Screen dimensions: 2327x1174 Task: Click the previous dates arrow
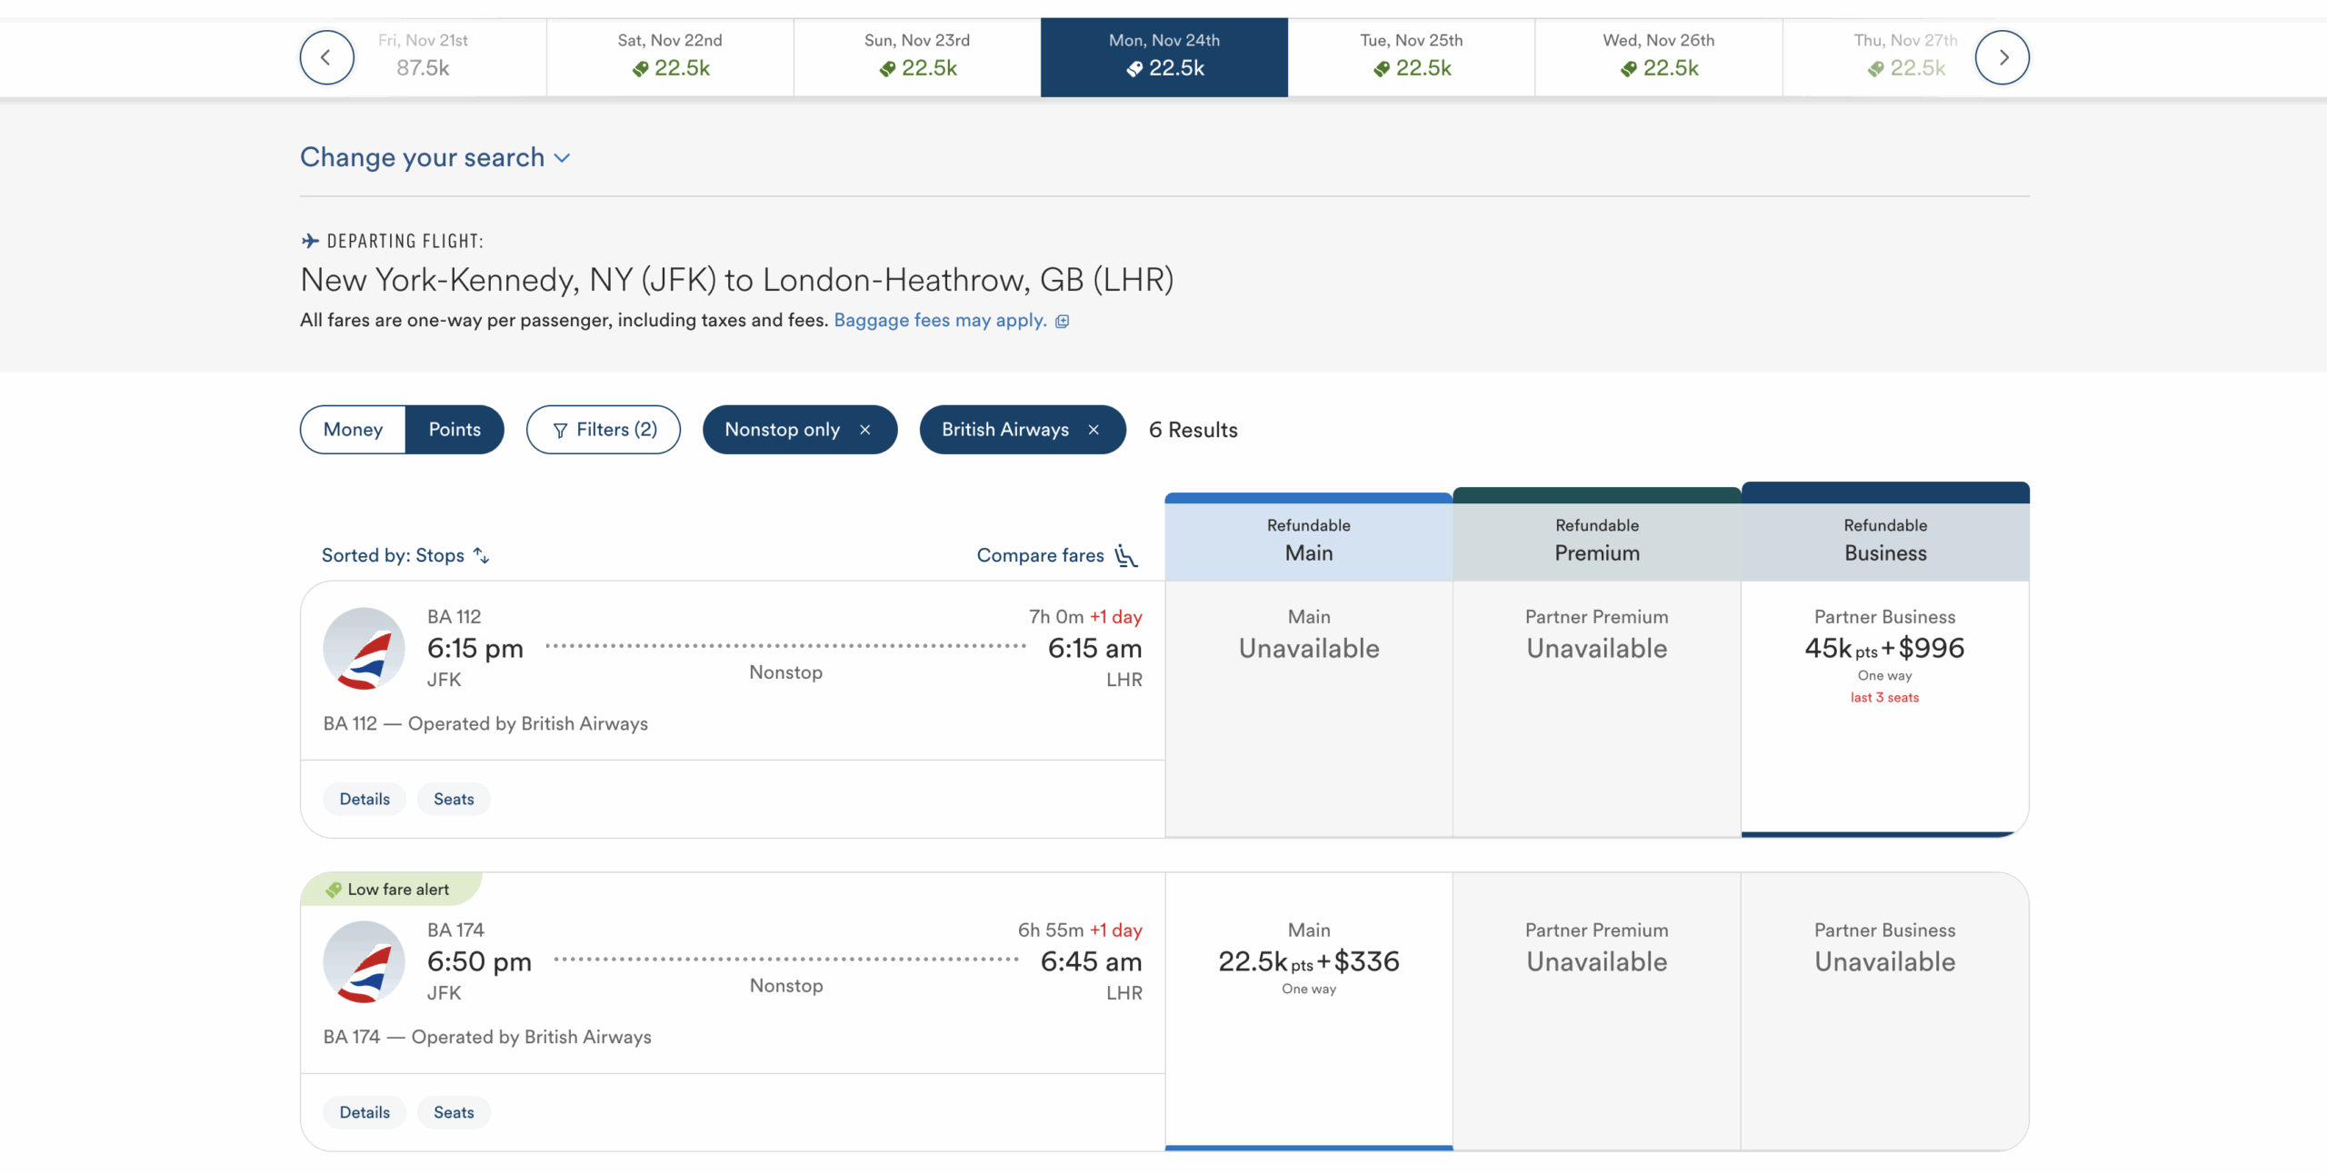(x=326, y=57)
